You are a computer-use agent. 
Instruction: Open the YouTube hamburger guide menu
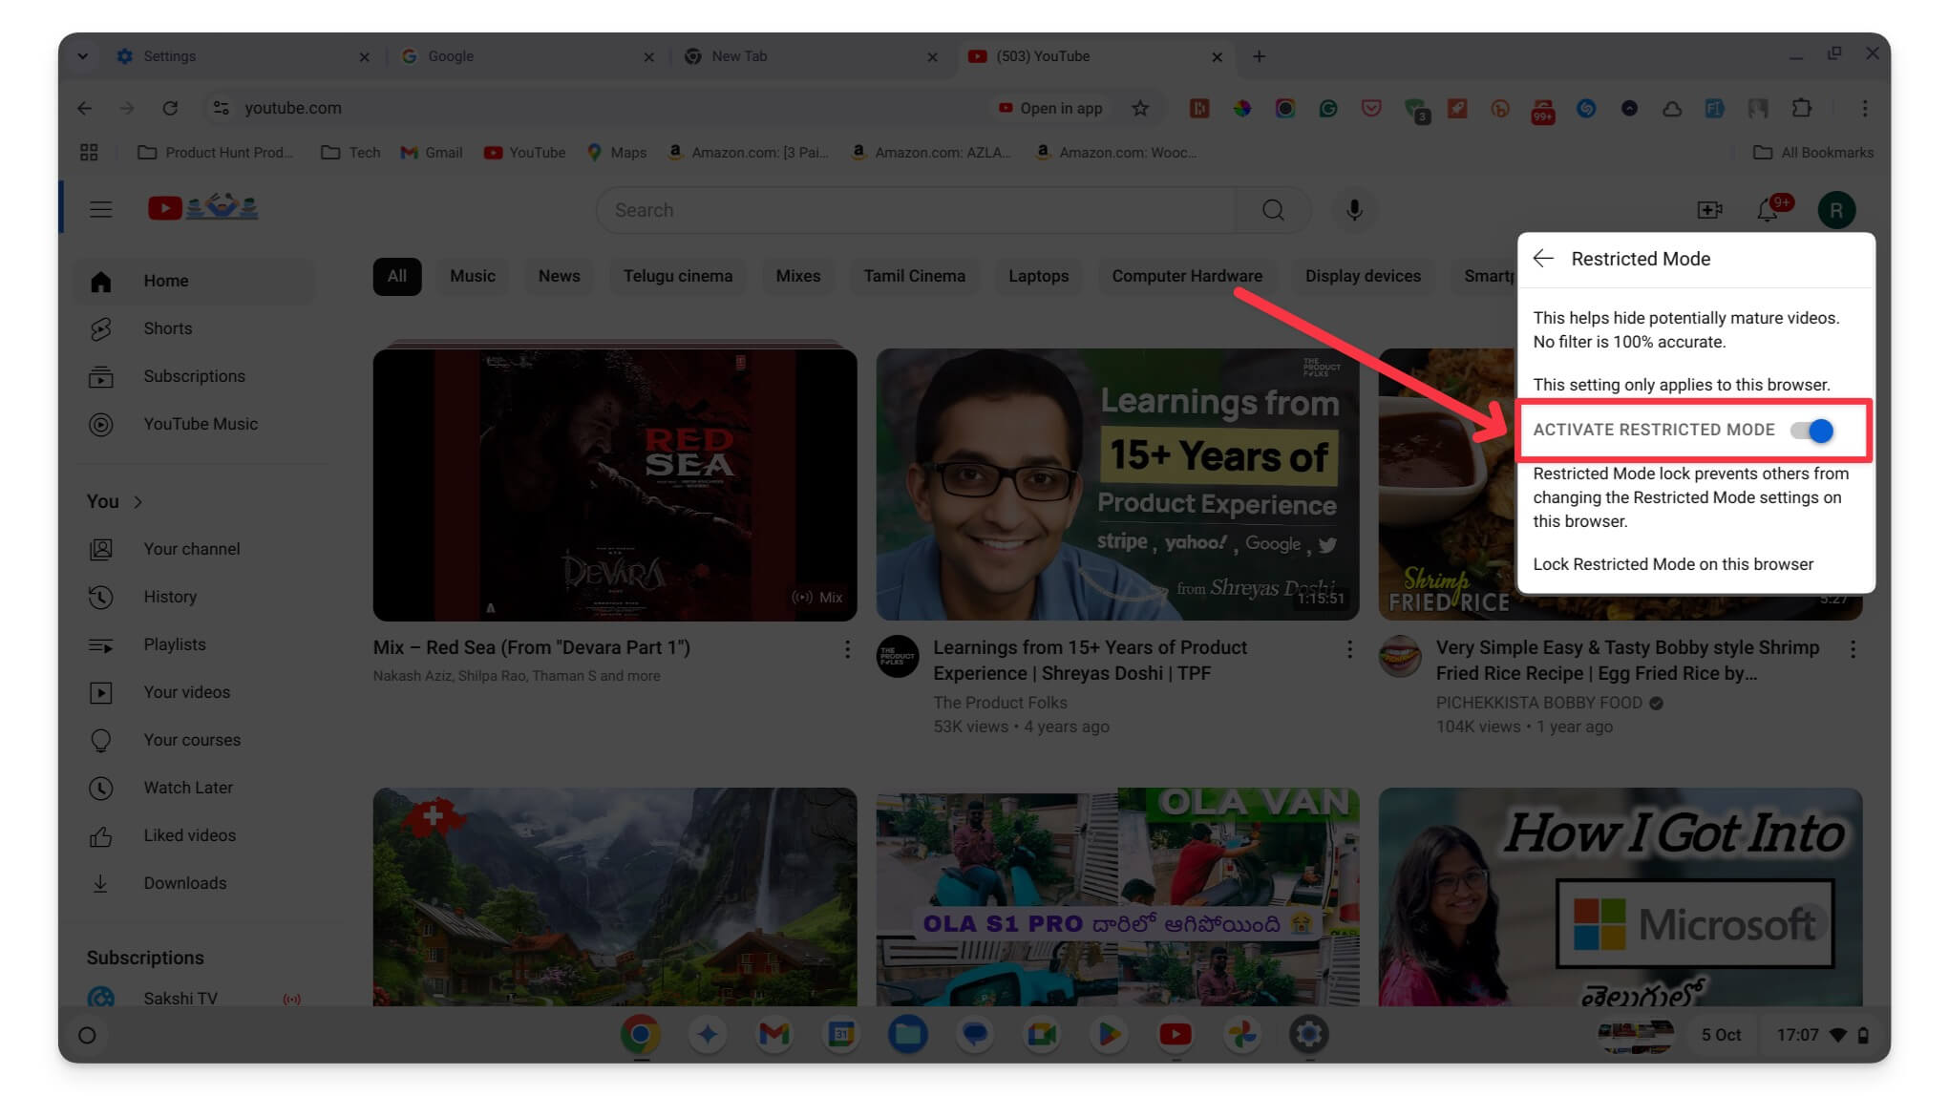(x=100, y=209)
